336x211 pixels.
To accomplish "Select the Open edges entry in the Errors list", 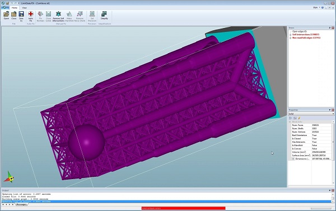I will 300,31.
